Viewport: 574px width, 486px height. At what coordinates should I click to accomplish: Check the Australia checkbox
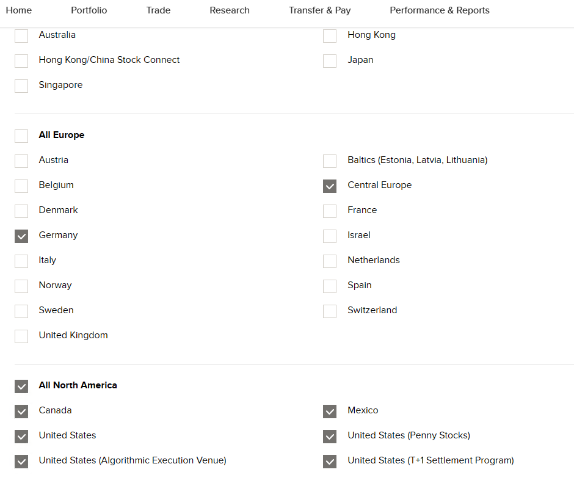(x=21, y=35)
